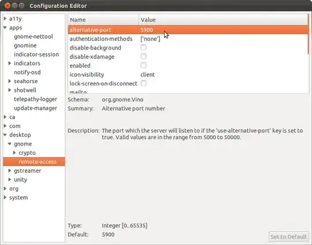Close the Configuration Editor window
This screenshot has height=245, width=312.
8,6
